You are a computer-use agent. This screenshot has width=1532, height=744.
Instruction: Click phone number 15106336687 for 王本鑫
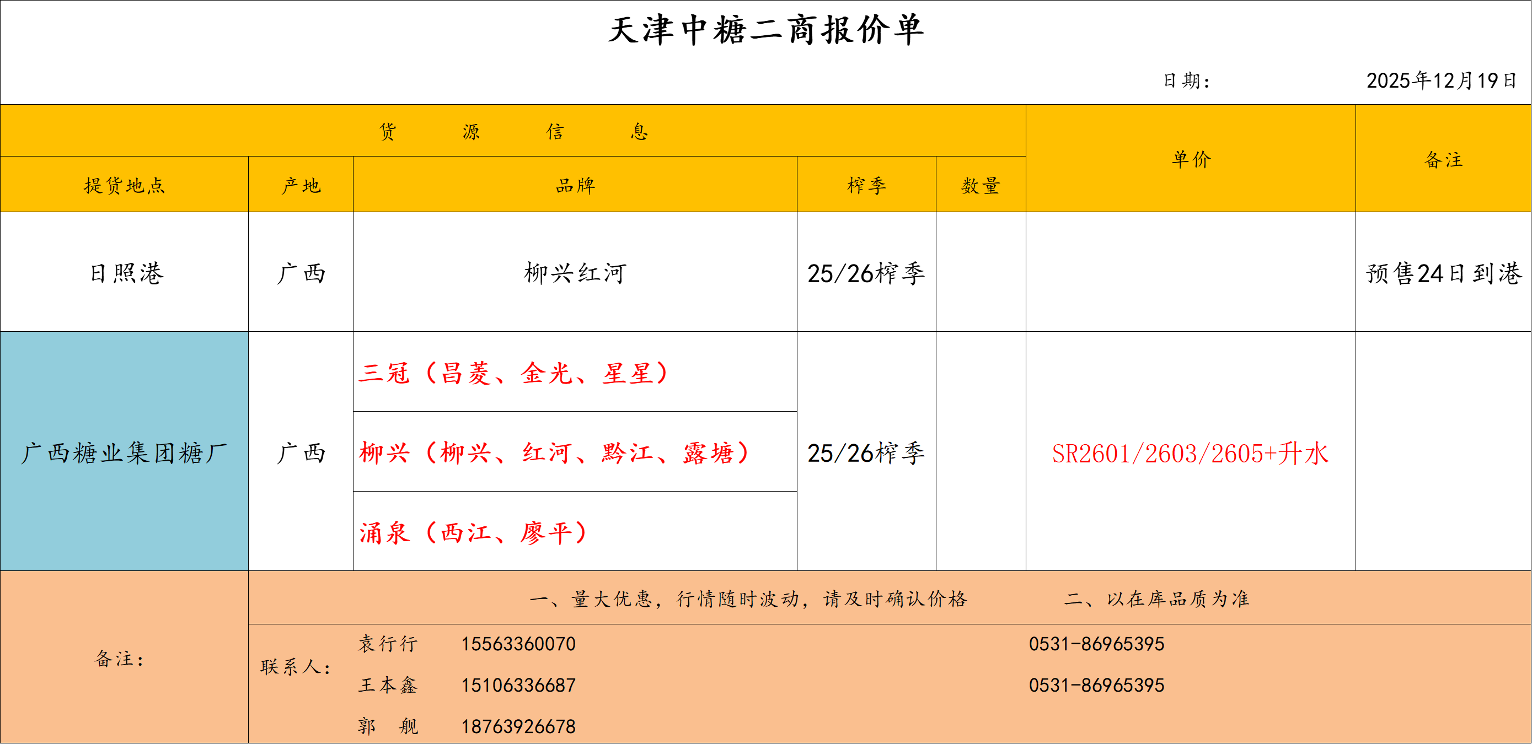click(518, 685)
